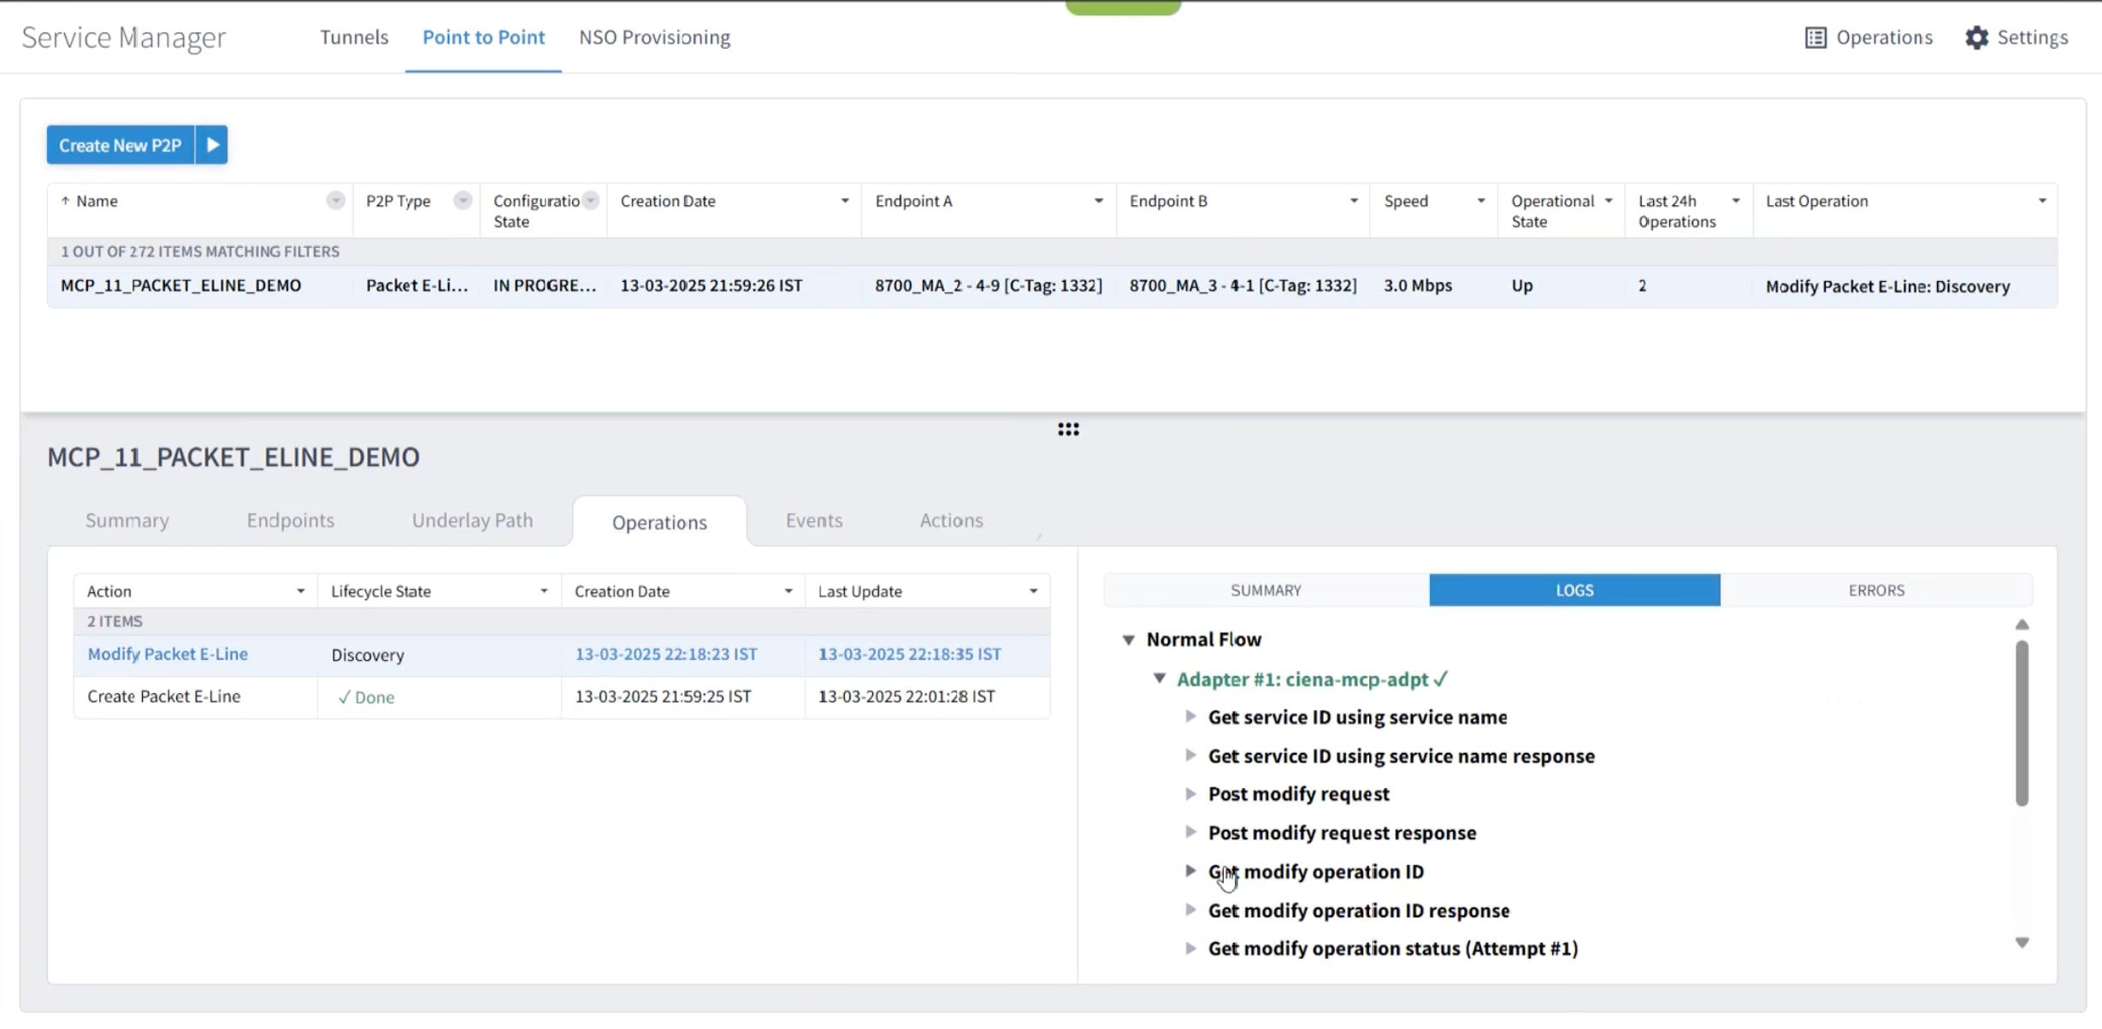
Task: Expand Get modify operation status (Attempt #1)
Action: pos(1190,949)
